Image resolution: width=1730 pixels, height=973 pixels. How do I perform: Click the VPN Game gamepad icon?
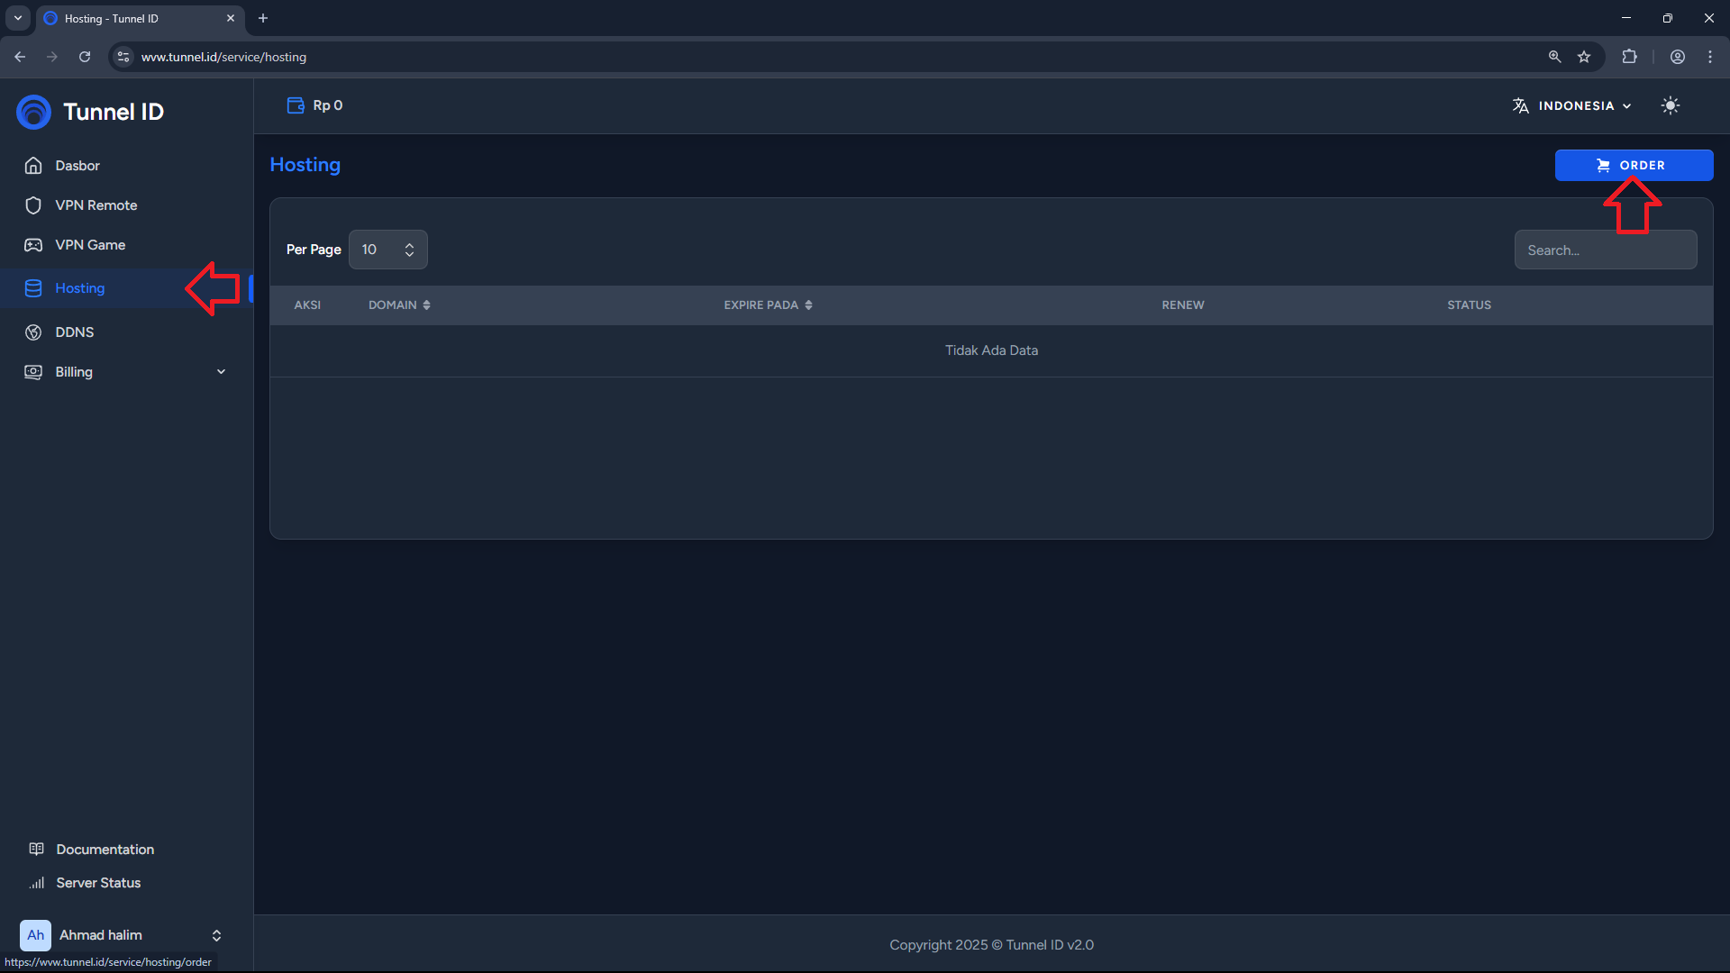[33, 245]
